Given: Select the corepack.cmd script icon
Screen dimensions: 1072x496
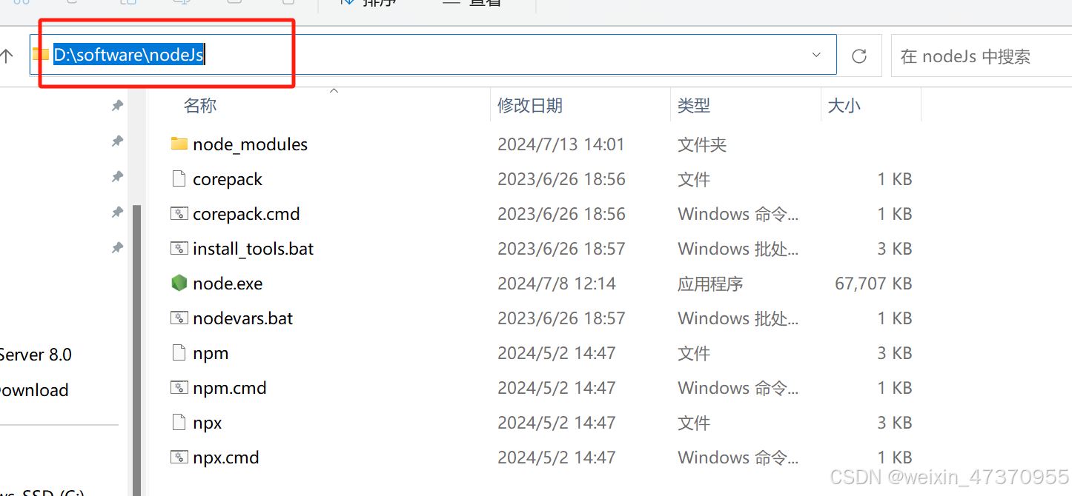Looking at the screenshot, I should (x=179, y=214).
